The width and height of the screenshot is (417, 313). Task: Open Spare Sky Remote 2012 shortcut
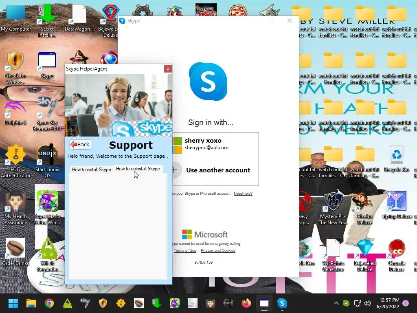point(47,115)
